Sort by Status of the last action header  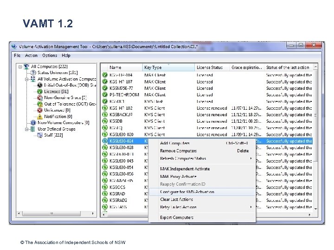point(289,68)
